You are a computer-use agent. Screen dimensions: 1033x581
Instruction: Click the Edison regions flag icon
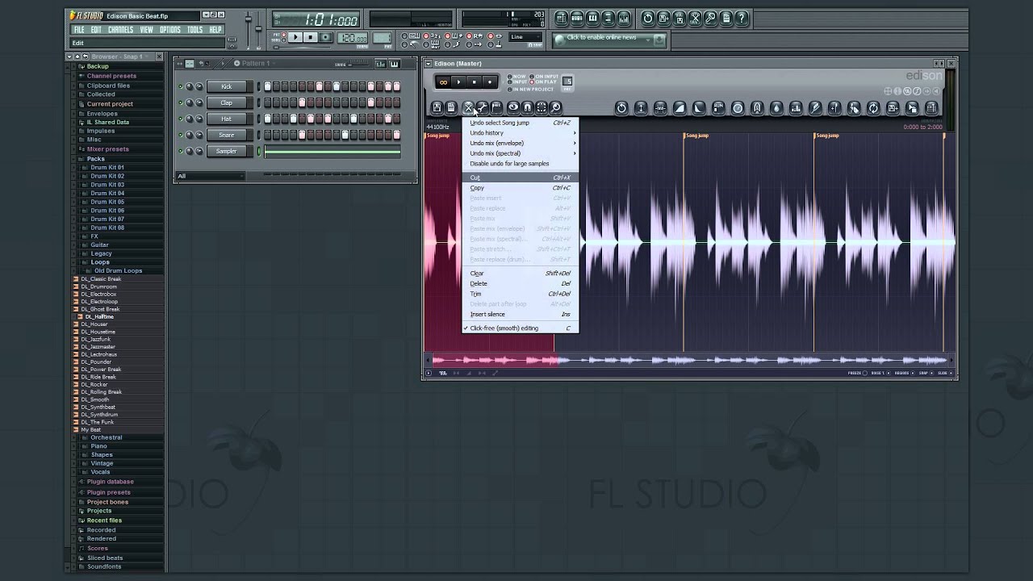click(496, 107)
